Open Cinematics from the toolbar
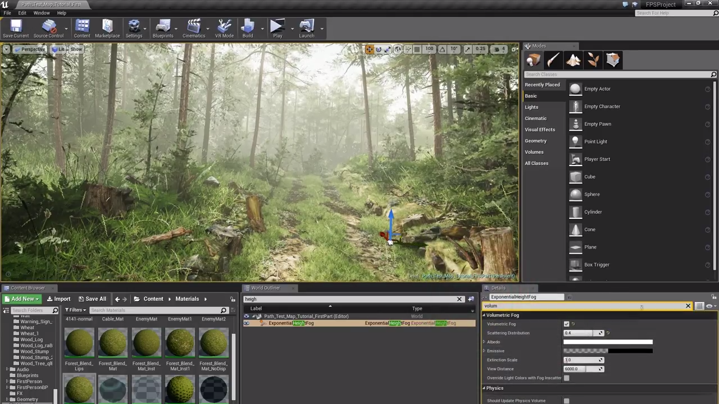The height and width of the screenshot is (404, 719). pos(193,27)
